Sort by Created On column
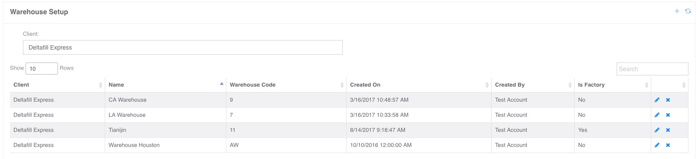 pos(419,85)
